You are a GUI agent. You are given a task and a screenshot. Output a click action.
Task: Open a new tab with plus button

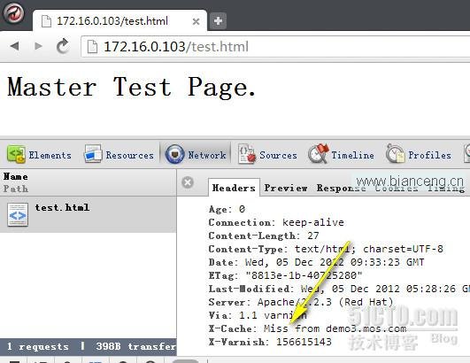point(218,21)
